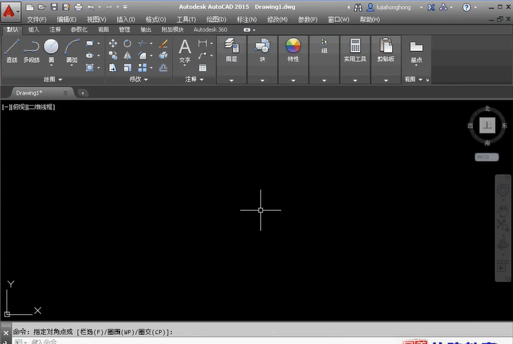Switch to the 附加模块 ribbon tab
513x344 pixels.
coord(173,30)
